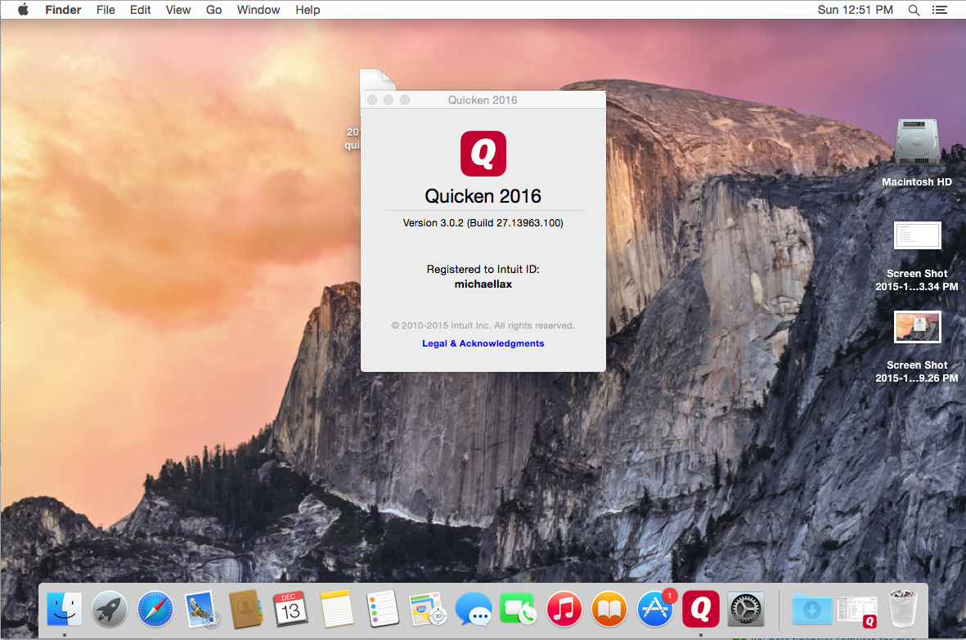
Task: Open iTunes music note icon in Dock
Action: pyautogui.click(x=564, y=609)
